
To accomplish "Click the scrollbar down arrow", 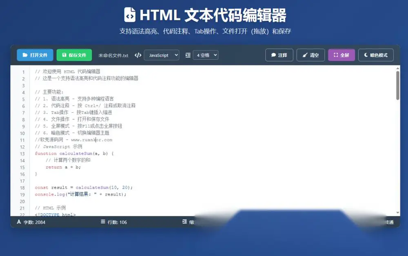I will tap(397, 213).
